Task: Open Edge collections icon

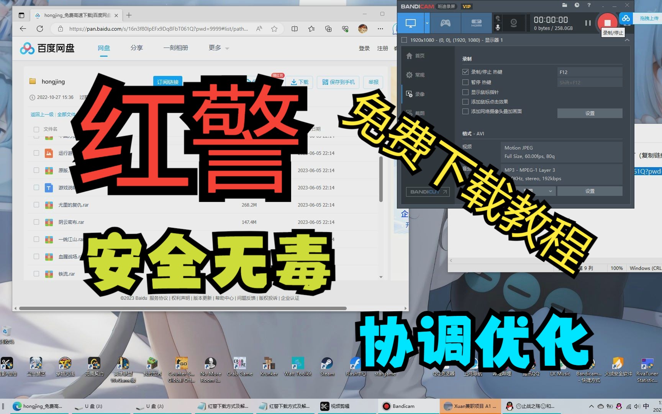Action: point(328,29)
